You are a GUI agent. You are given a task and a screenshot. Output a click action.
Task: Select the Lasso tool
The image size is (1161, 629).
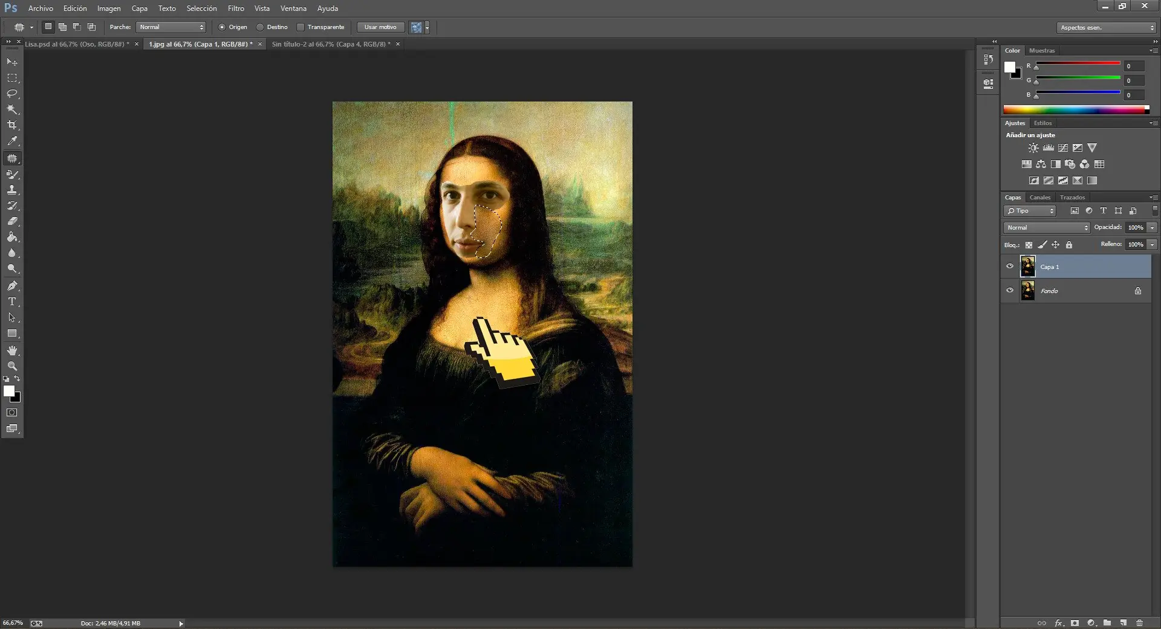pyautogui.click(x=12, y=94)
